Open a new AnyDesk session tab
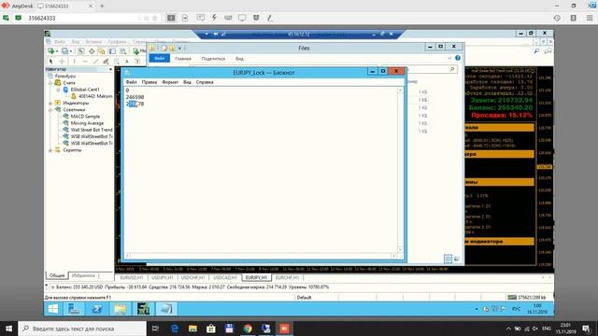The height and width of the screenshot is (336, 598). pos(102,6)
